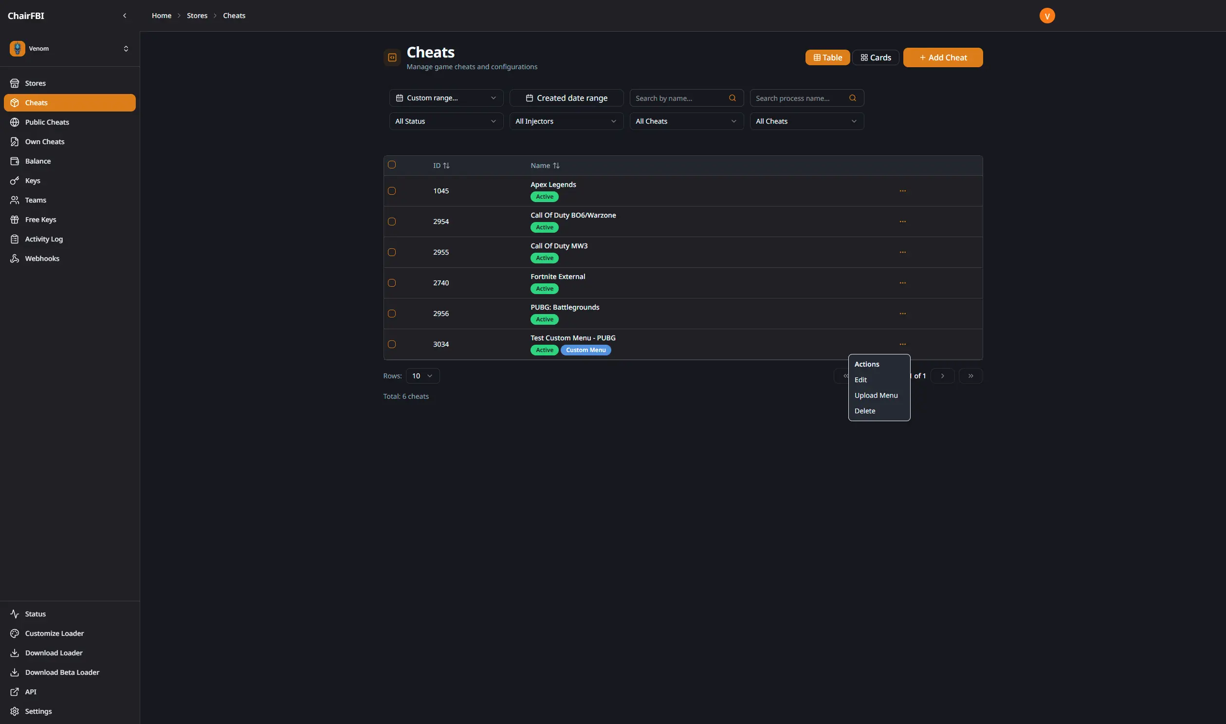Open the Rows per page dropdown

pyautogui.click(x=422, y=376)
